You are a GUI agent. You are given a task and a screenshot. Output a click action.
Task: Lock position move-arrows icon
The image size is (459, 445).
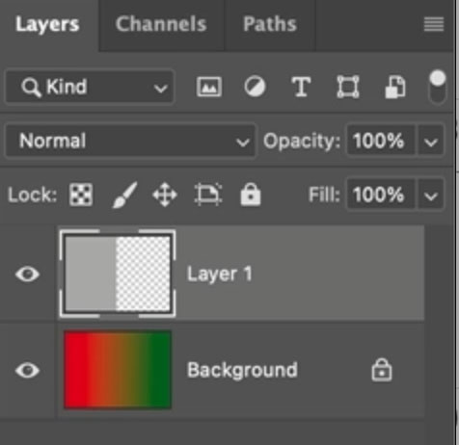[165, 195]
